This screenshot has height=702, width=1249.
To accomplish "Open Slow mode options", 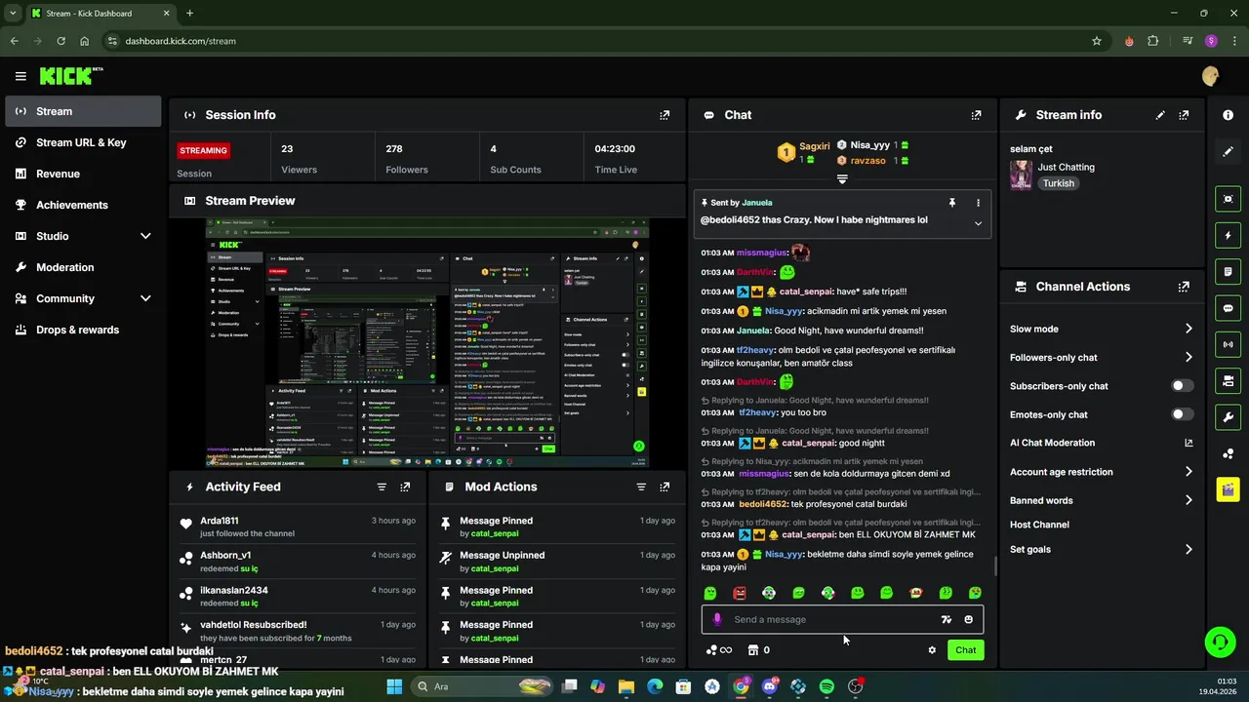I will (x=1101, y=329).
